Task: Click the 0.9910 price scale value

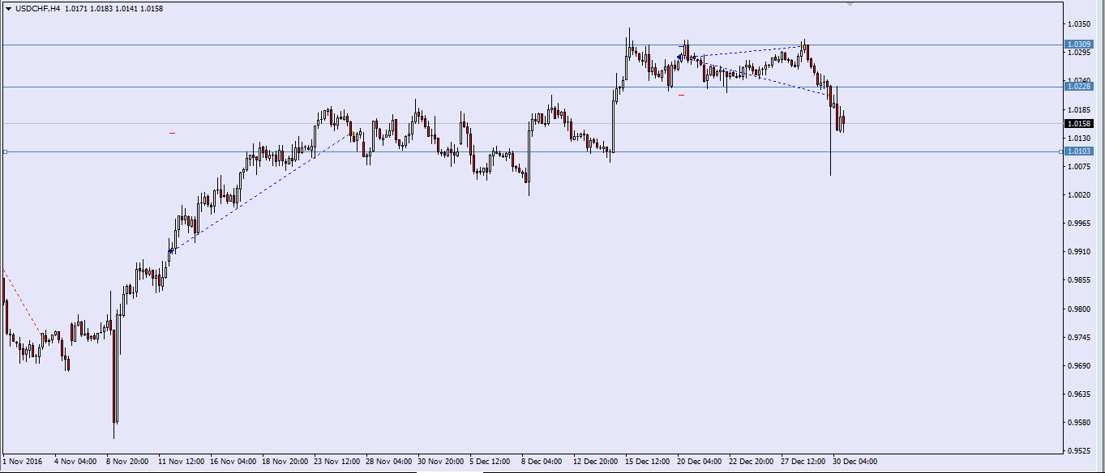Action: [x=1079, y=251]
